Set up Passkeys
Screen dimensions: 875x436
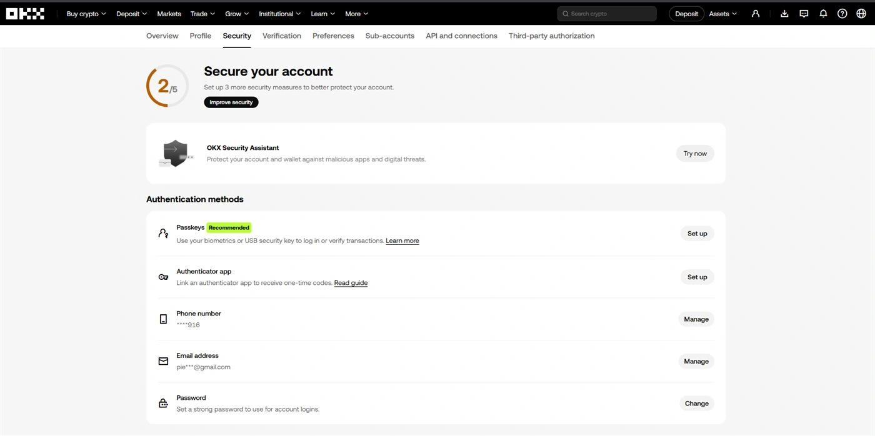point(697,234)
